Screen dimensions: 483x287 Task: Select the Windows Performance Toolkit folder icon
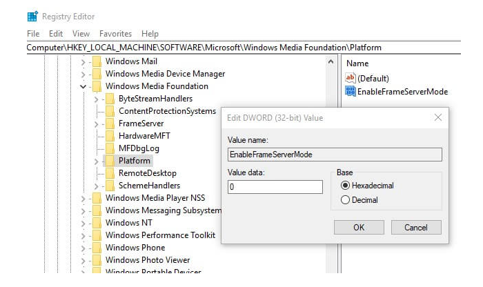97,235
